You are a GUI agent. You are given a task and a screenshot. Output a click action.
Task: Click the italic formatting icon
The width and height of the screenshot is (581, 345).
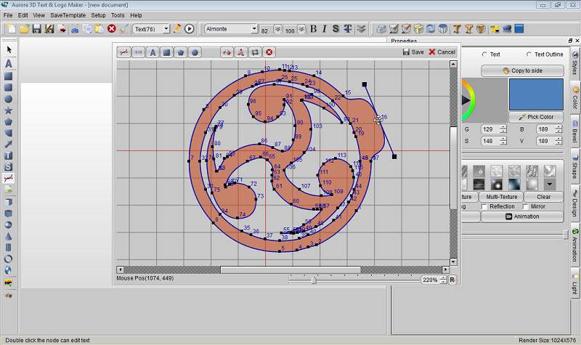(324, 29)
